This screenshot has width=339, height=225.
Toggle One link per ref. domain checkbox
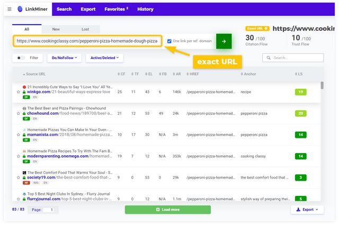[x=169, y=41]
